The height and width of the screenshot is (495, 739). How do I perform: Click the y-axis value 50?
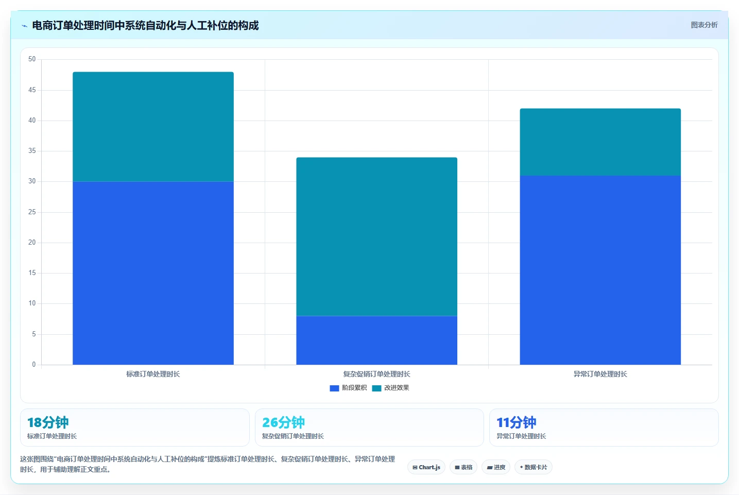point(32,59)
